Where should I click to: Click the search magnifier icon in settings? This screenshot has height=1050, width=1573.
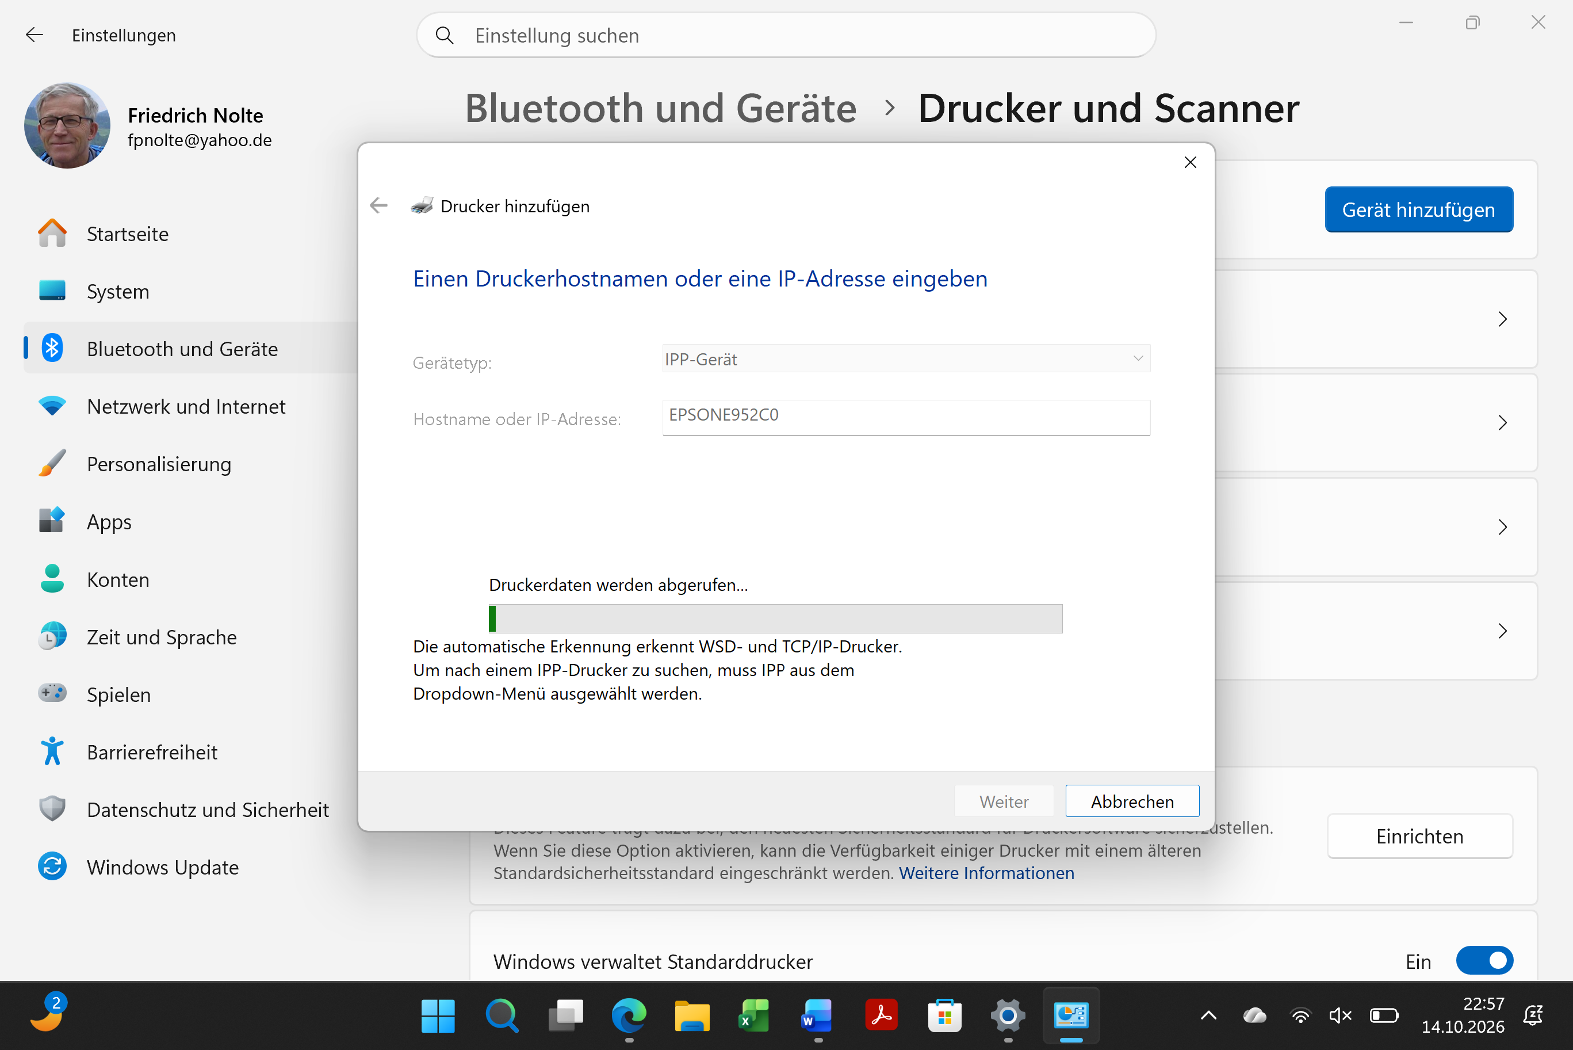click(445, 35)
